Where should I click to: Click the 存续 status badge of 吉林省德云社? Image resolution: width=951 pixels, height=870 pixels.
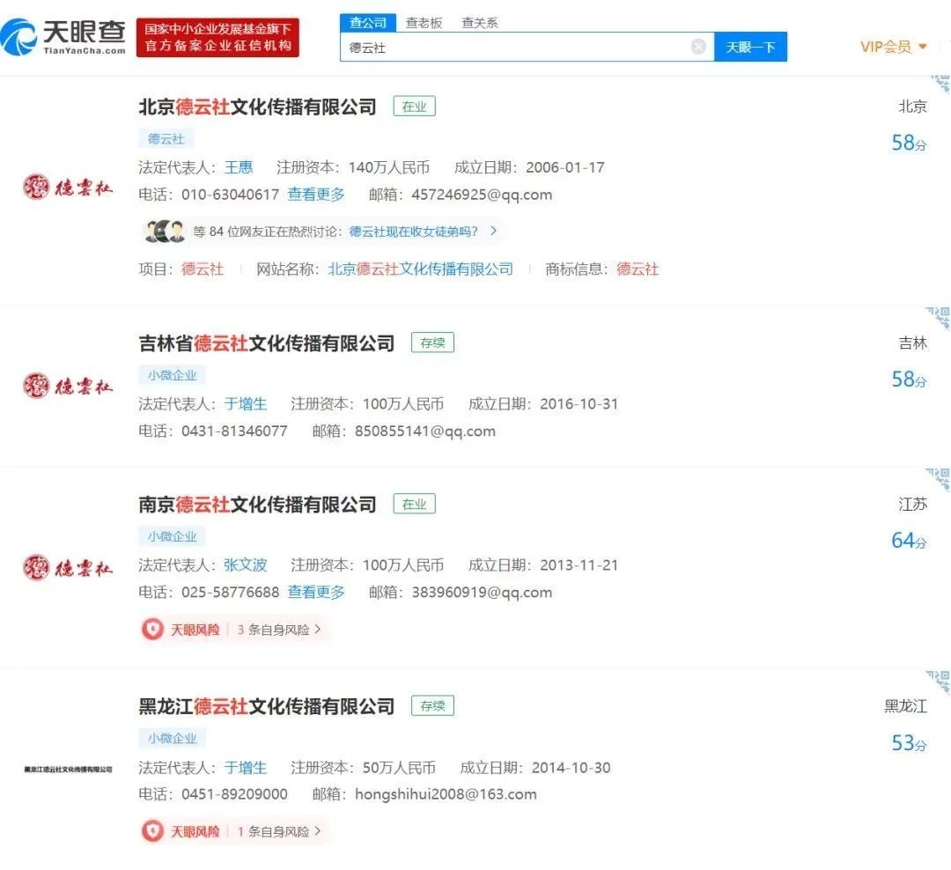[432, 343]
